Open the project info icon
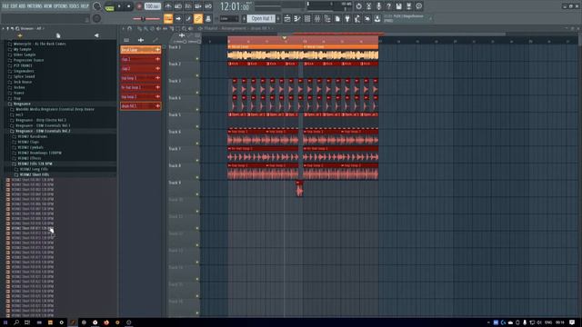582x327 pixels. [x=337, y=18]
